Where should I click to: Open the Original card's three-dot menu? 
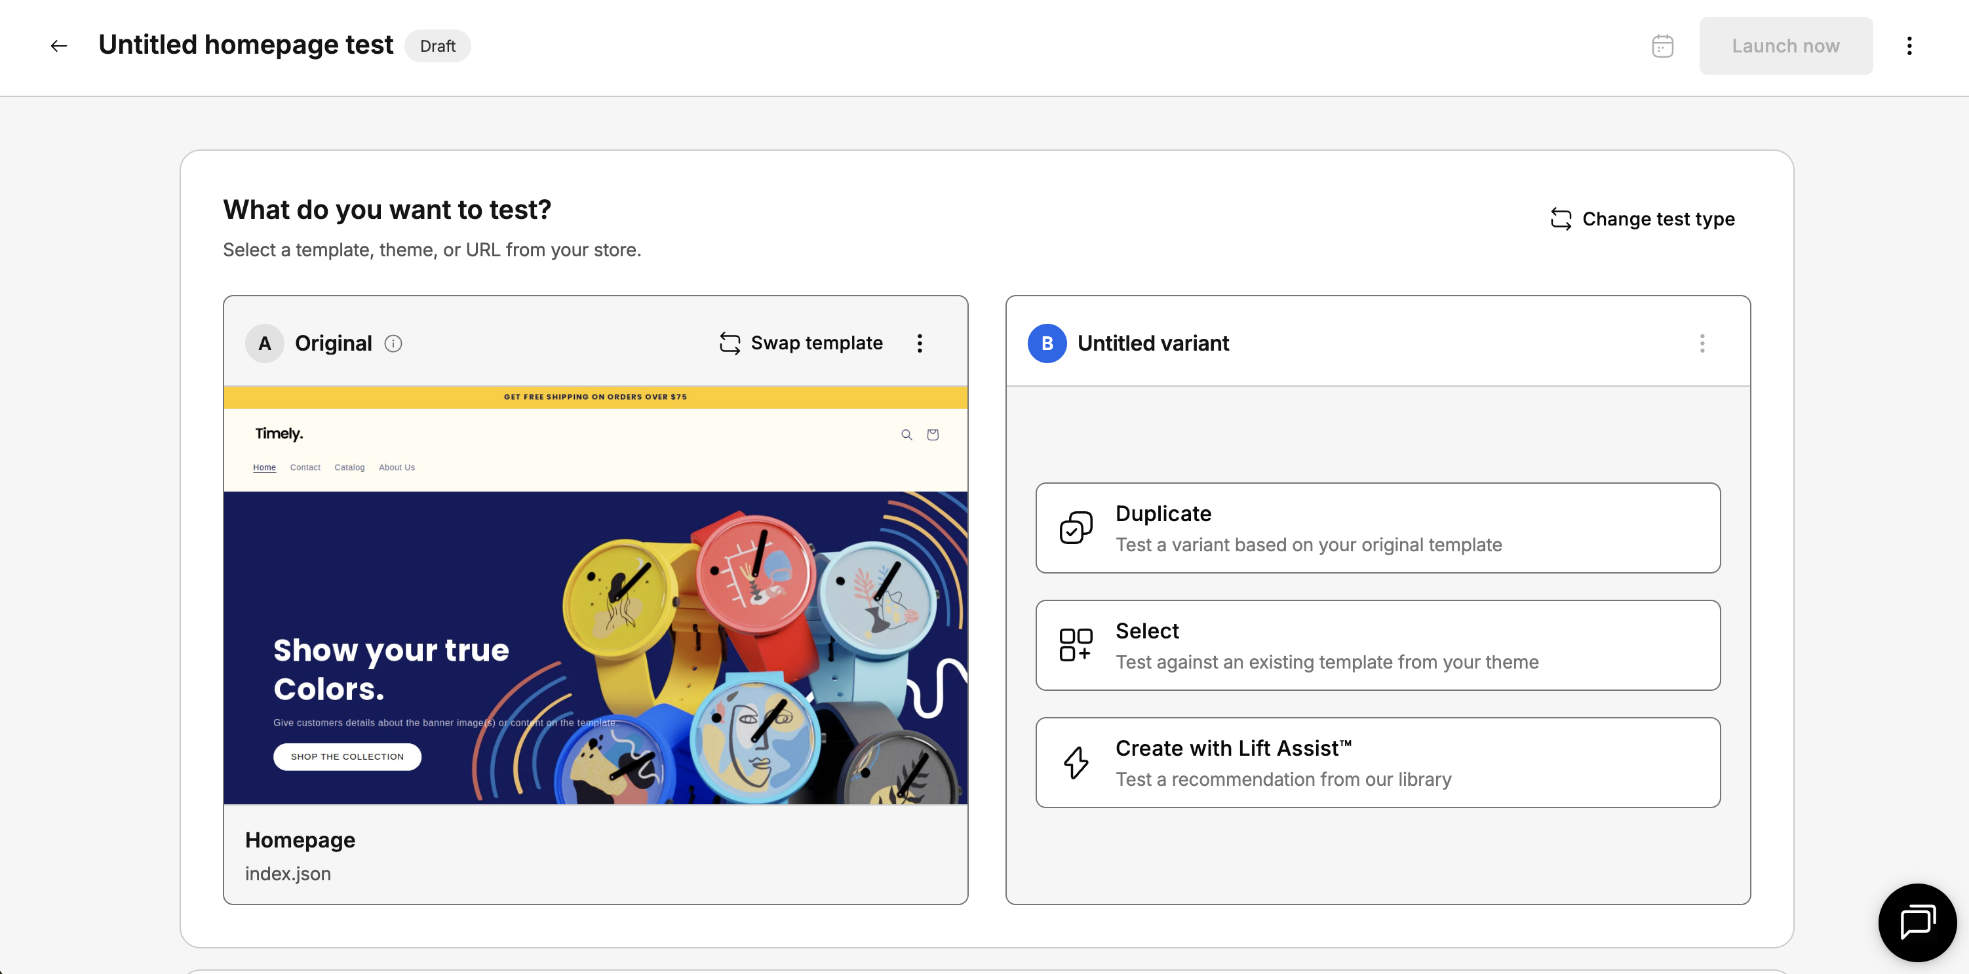pyautogui.click(x=920, y=343)
